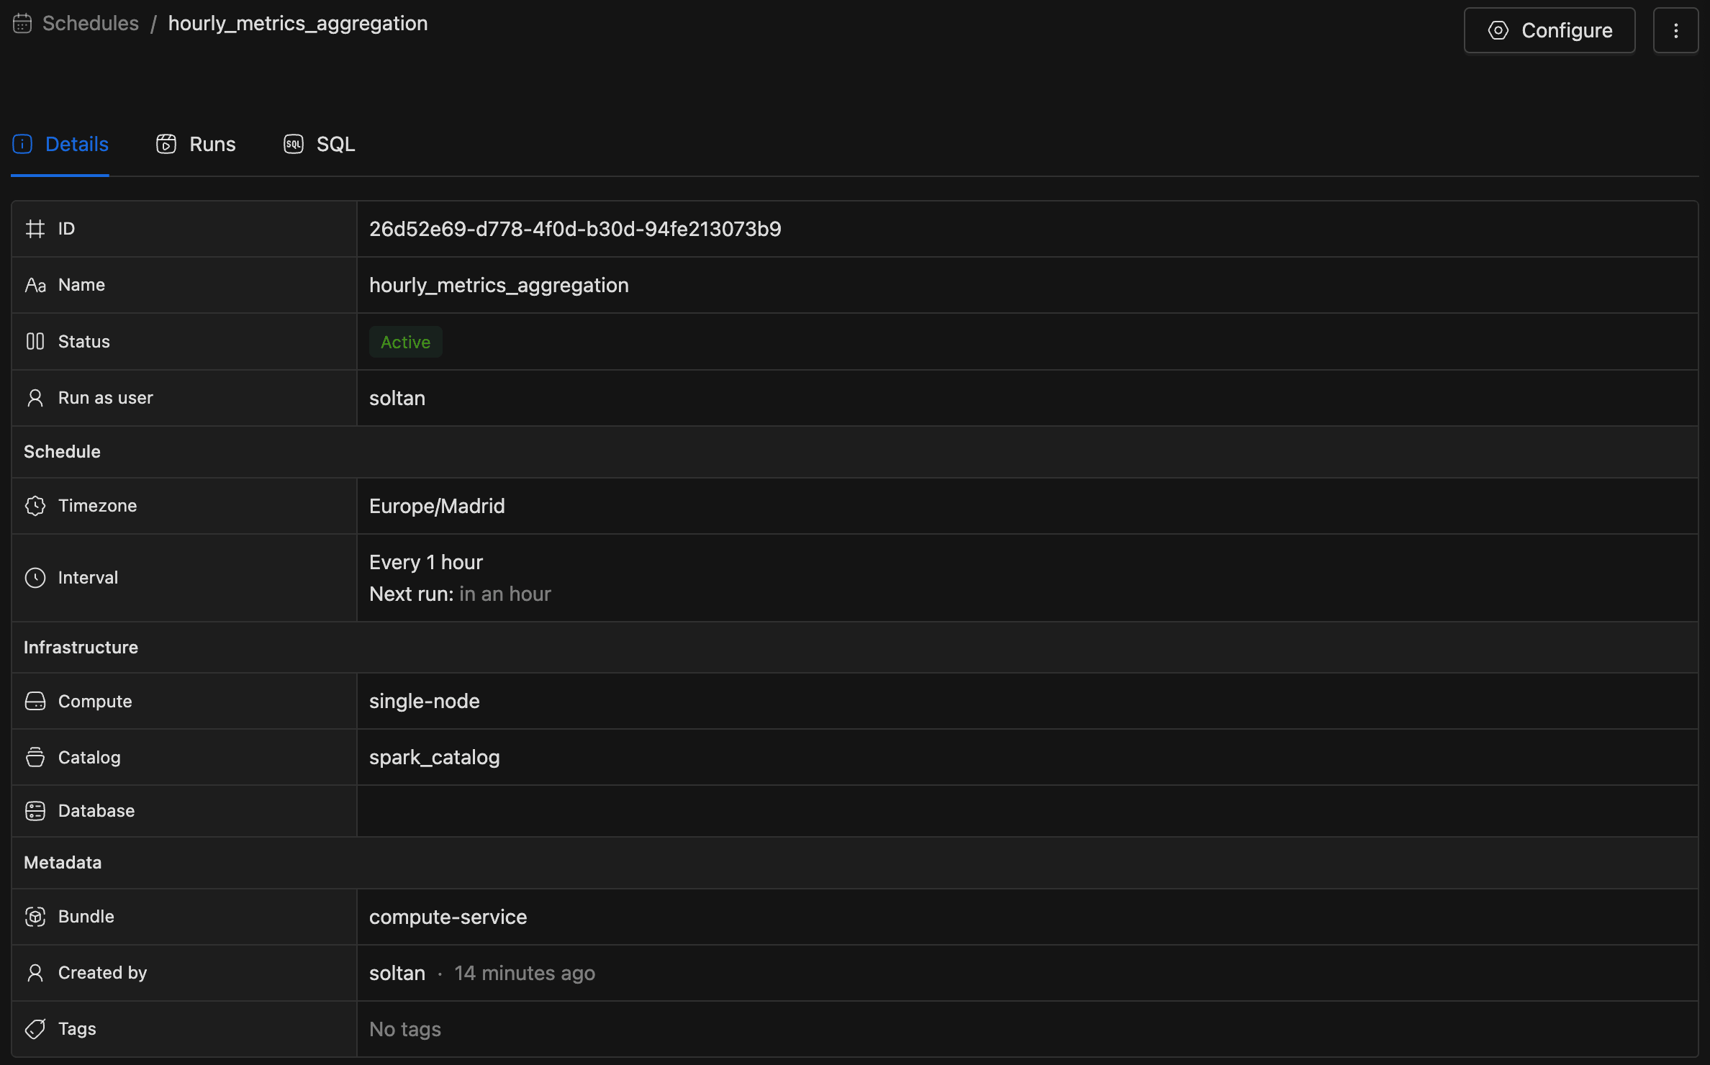
Task: Click the Timezone clock icon
Action: point(35,506)
